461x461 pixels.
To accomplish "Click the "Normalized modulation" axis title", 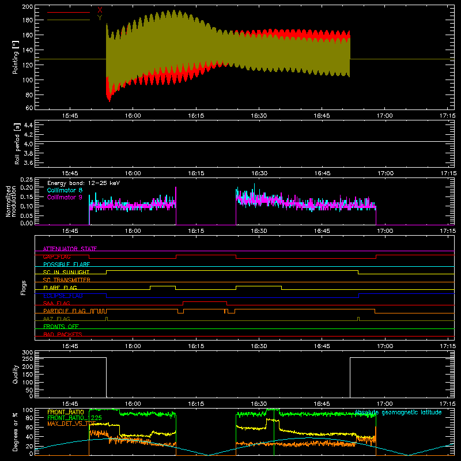I will 11,201.
